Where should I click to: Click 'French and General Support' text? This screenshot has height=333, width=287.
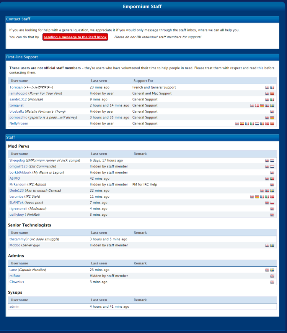tap(154, 87)
